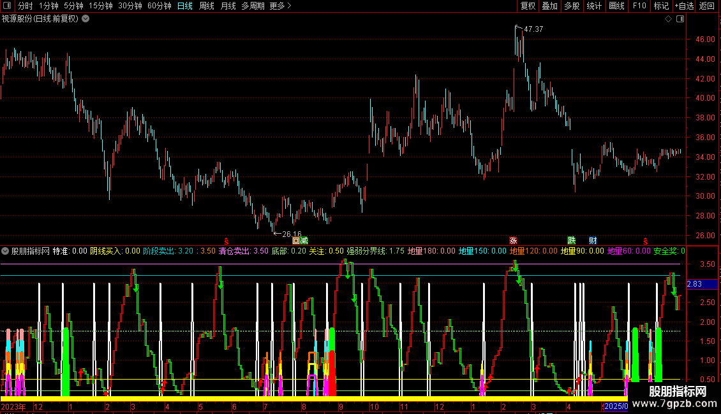This screenshot has height=414, width=721.
Task: Click the 2025/0 date cursor label
Action: coord(616,406)
